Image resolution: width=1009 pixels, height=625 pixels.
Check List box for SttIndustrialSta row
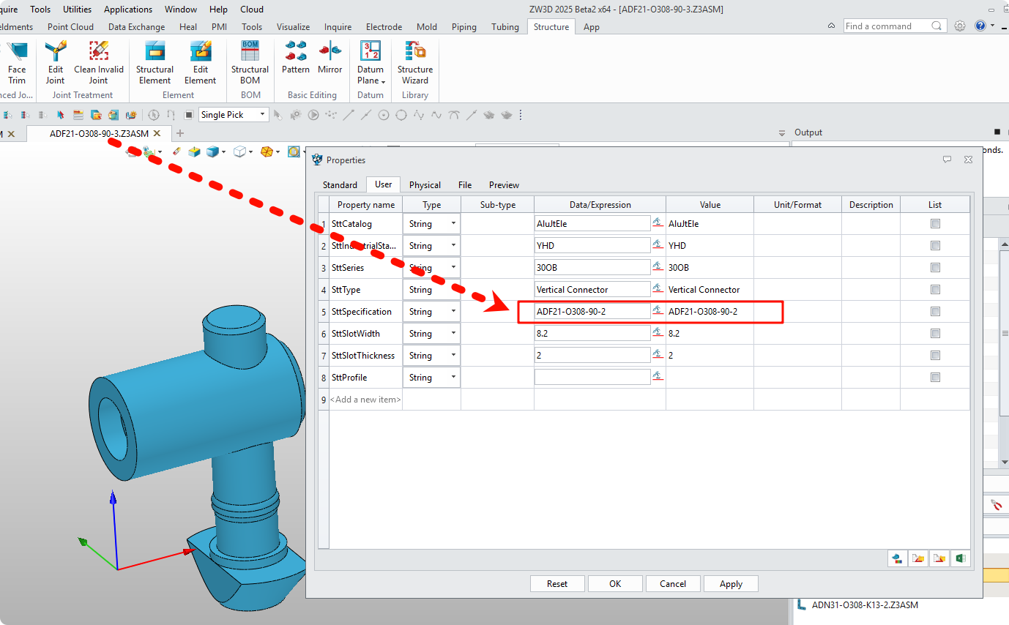(935, 246)
